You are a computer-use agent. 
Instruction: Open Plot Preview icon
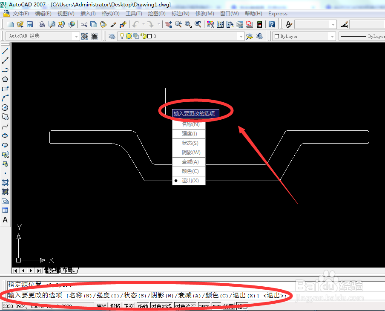pos(52,24)
